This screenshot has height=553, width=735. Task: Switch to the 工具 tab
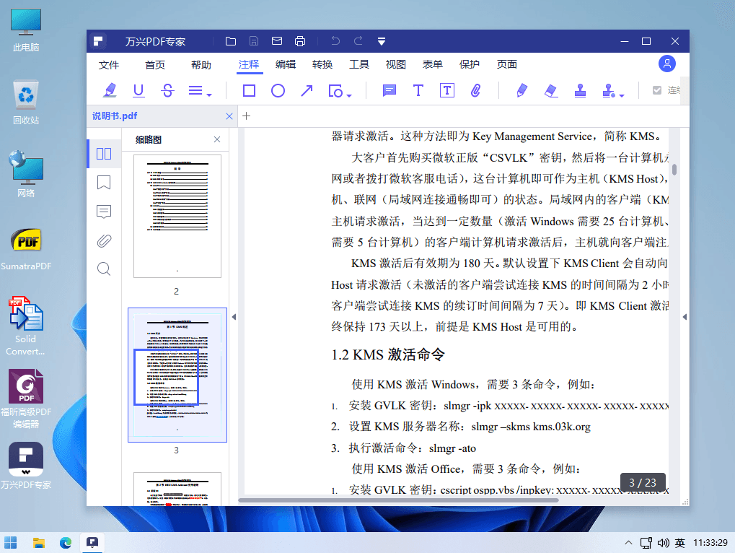(x=359, y=64)
